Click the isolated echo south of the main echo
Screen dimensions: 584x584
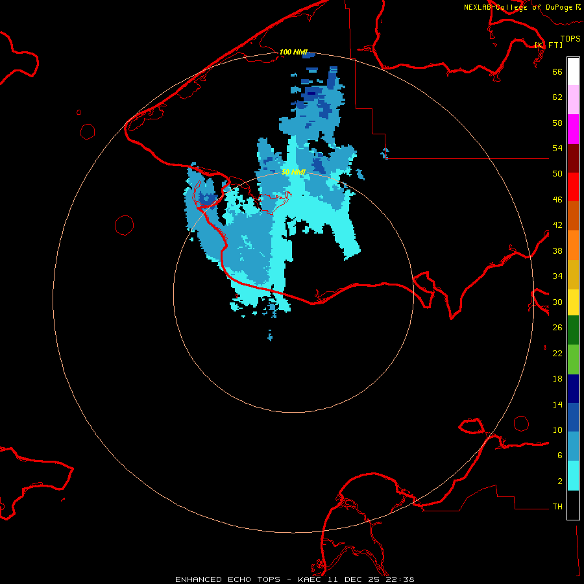coord(270,335)
